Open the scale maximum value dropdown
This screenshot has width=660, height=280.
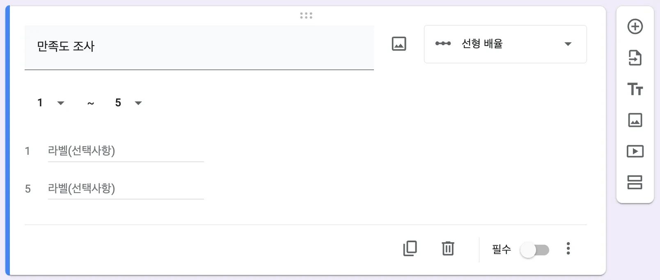(128, 103)
